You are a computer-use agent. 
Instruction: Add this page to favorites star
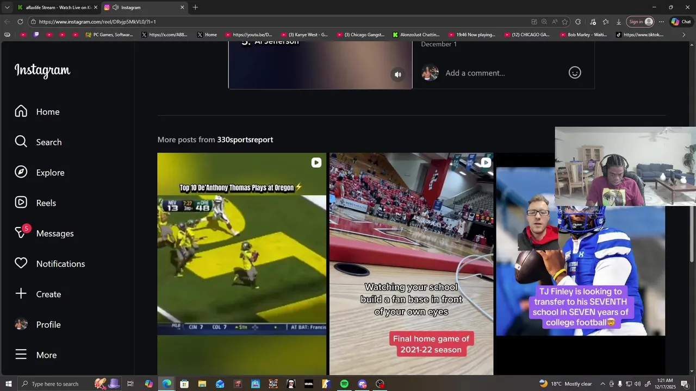coord(565,22)
